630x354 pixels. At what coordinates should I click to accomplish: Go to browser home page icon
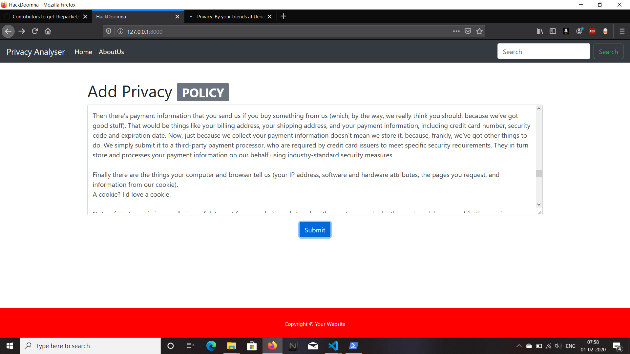pyautogui.click(x=48, y=31)
